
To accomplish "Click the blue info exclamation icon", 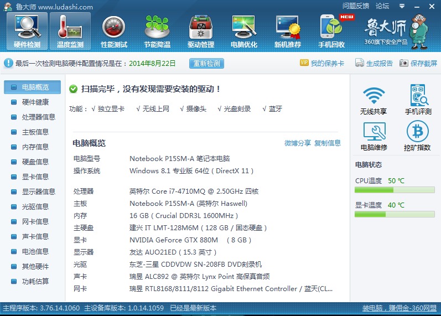I will click(8, 63).
